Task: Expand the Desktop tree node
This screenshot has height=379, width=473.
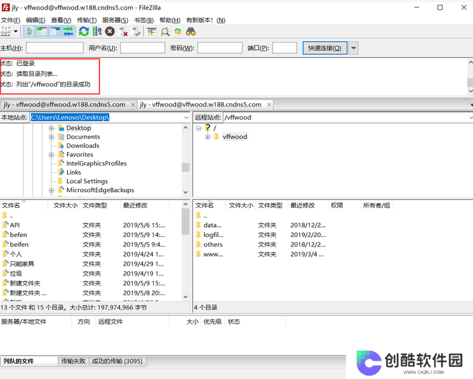Action: [51, 128]
